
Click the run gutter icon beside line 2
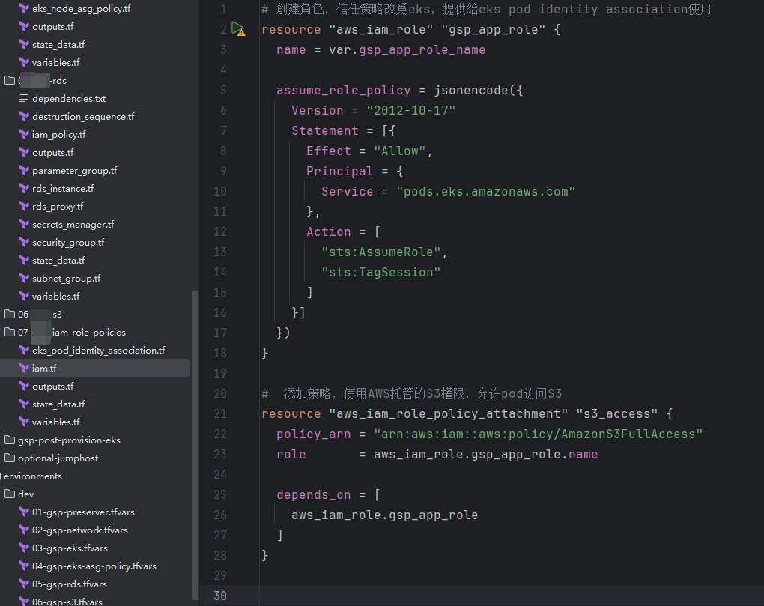point(238,29)
